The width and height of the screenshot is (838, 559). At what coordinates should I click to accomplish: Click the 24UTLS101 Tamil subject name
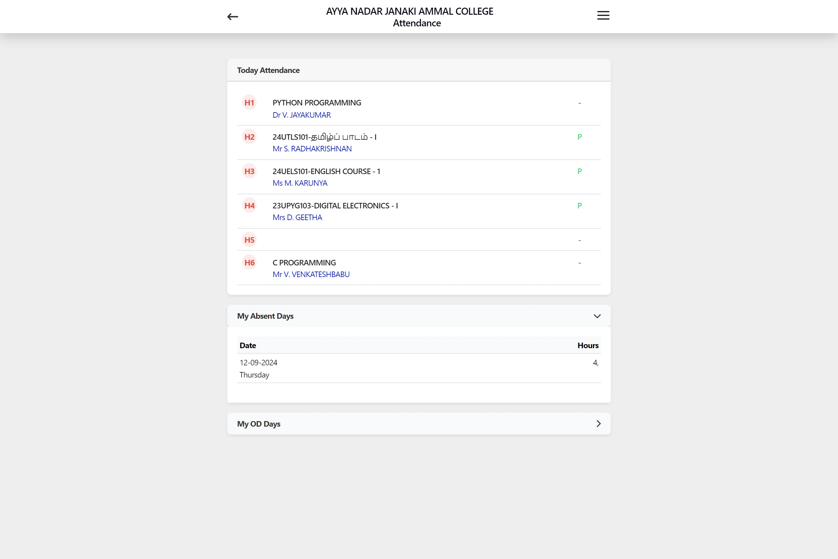point(325,137)
